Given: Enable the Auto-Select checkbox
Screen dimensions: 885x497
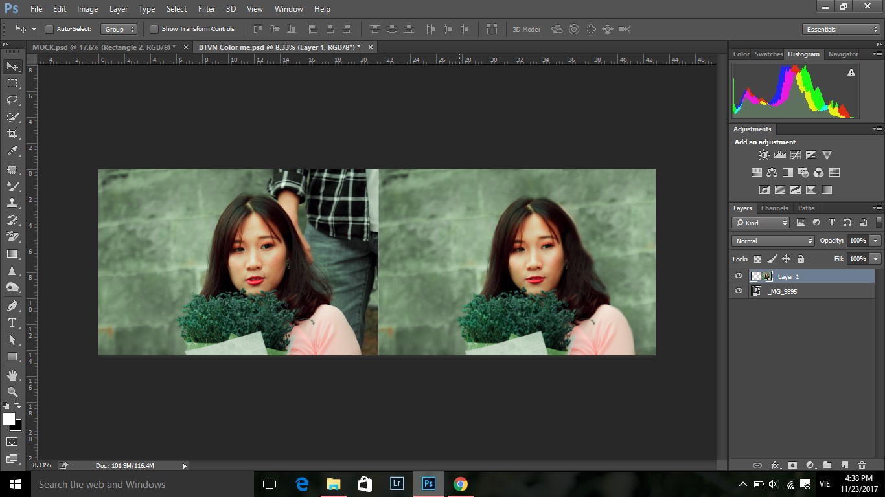Looking at the screenshot, I should point(49,29).
